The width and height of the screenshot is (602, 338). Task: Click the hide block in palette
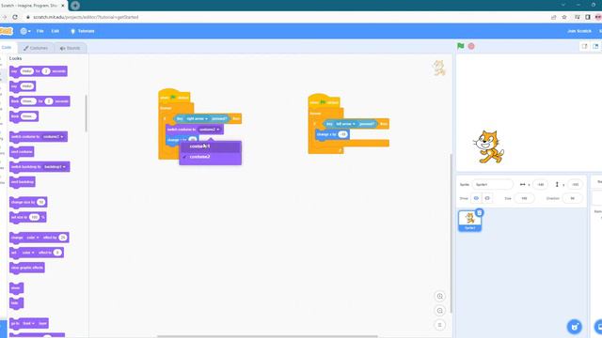pos(16,303)
